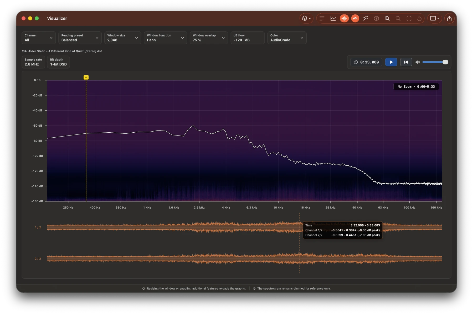Click the tooltip Time 3:32.996 - 3:33.083 row
This screenshot has width=473, height=314.
tap(342, 225)
